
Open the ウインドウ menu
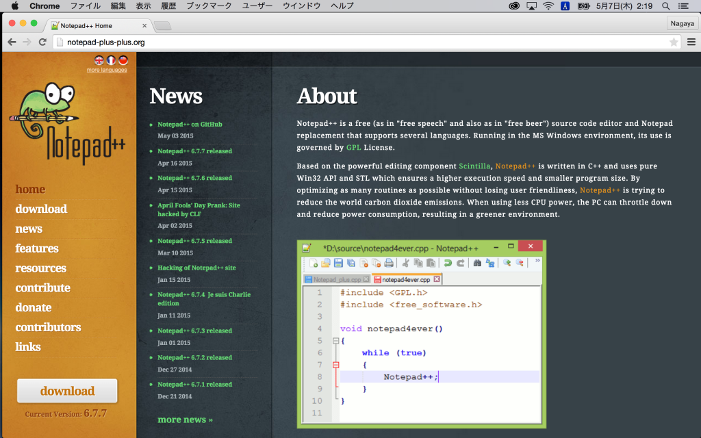(302, 5)
